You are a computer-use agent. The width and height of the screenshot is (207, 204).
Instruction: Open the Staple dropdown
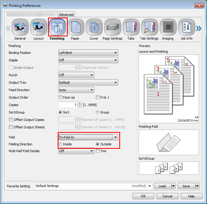click(88, 60)
